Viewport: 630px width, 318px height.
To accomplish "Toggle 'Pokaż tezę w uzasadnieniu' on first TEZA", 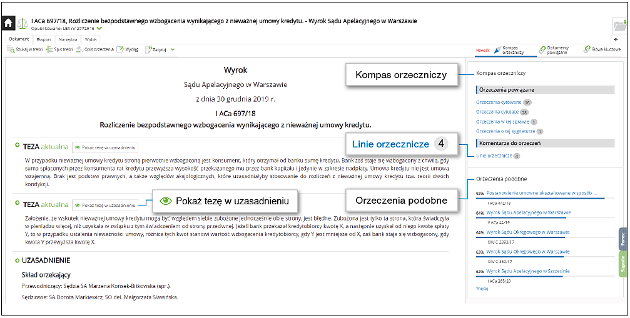I will pyautogui.click(x=105, y=147).
